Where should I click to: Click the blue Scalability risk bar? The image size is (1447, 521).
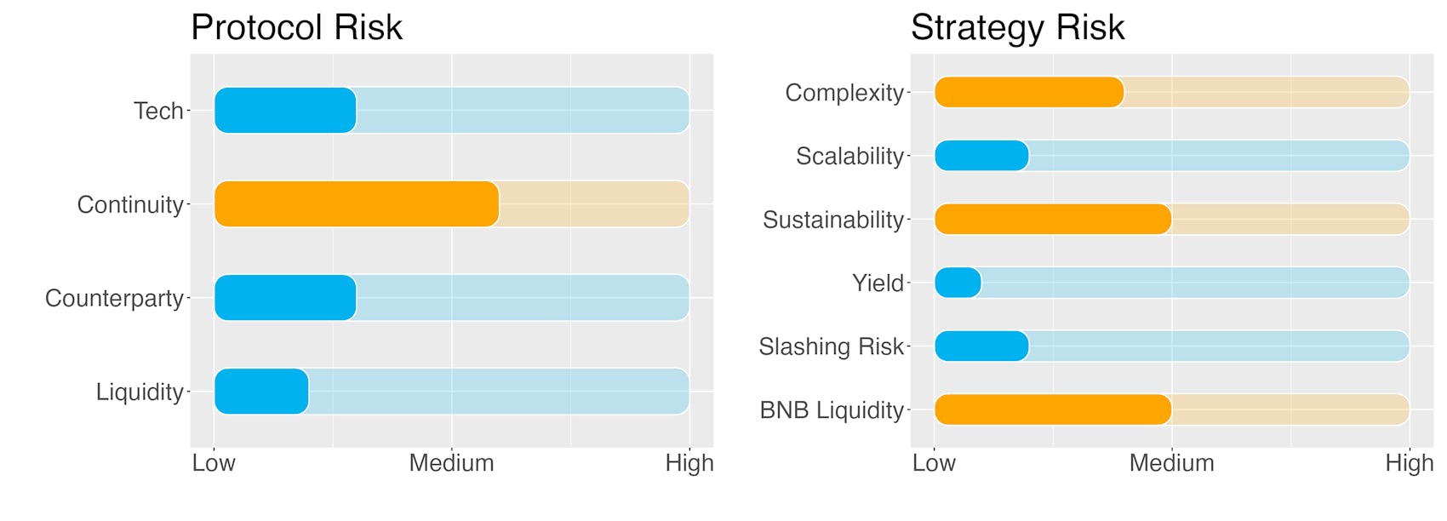pos(981,156)
